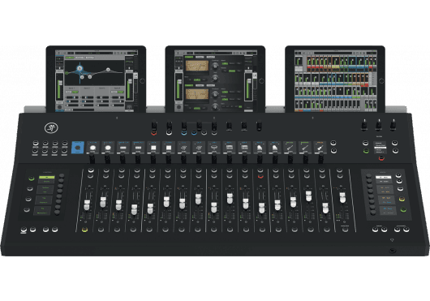Toggle the green-lit button left of the small right display
This screenshot has height=301, width=430.
[366, 151]
